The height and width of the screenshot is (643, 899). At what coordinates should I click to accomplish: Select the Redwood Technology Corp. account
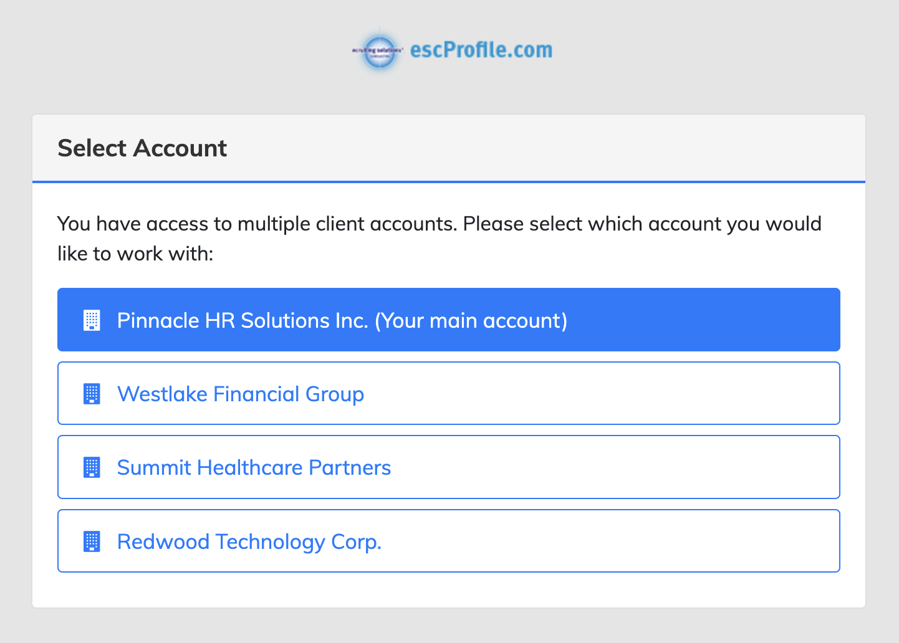pyautogui.click(x=449, y=541)
